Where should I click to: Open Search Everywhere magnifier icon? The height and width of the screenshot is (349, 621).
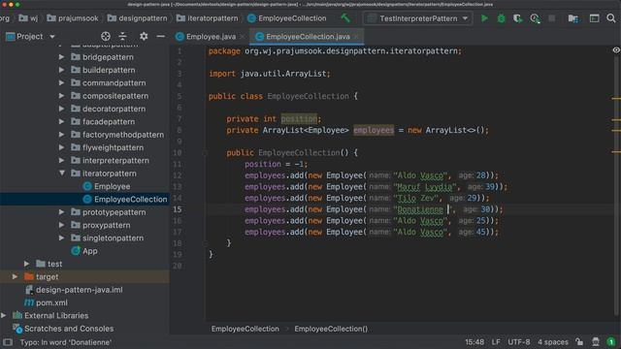click(611, 18)
